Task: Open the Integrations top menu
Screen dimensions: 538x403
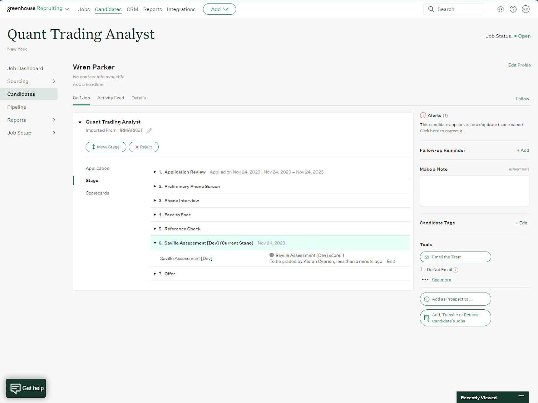Action: point(181,9)
